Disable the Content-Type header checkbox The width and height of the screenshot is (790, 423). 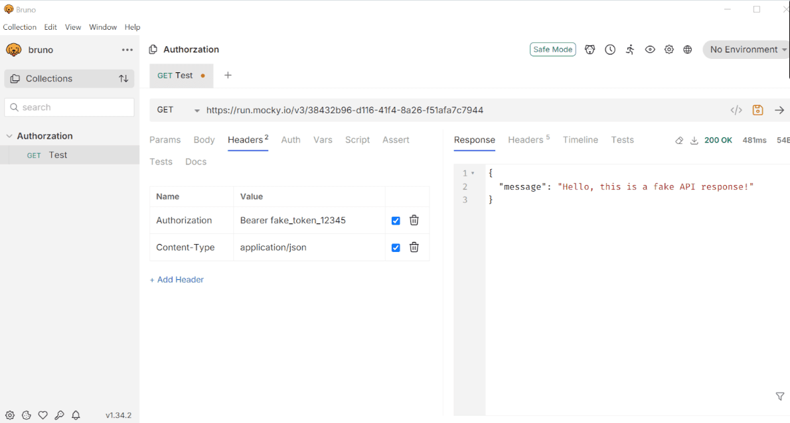coord(396,247)
